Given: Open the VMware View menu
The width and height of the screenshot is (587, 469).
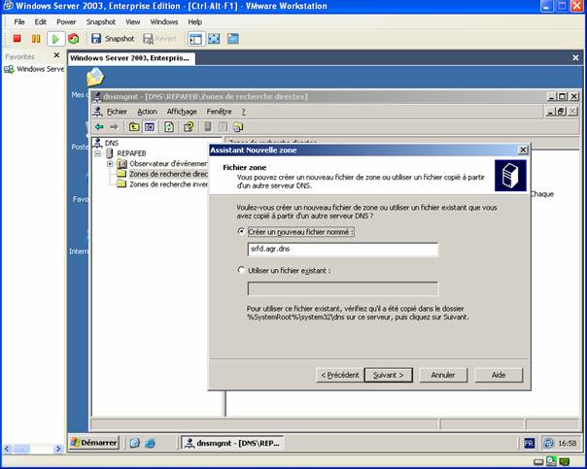Looking at the screenshot, I should coord(132,22).
